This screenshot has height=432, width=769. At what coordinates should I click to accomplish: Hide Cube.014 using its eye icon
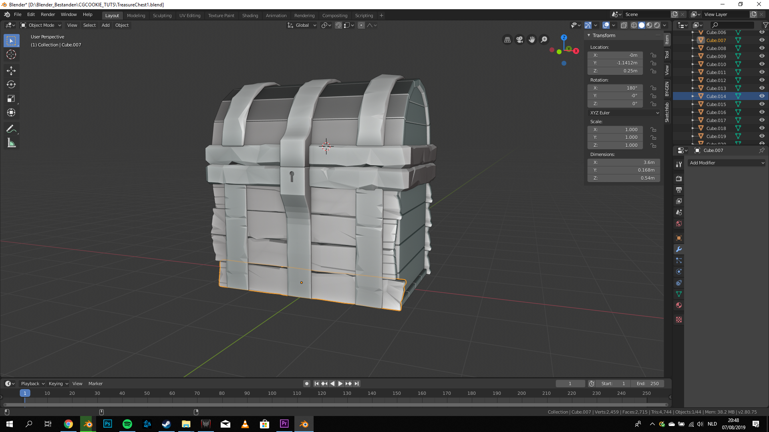(762, 96)
